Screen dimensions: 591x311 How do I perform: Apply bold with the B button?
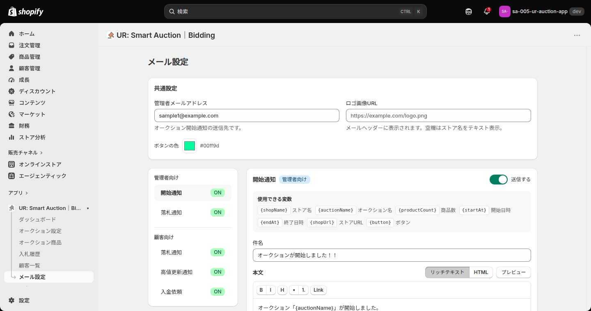pos(261,290)
